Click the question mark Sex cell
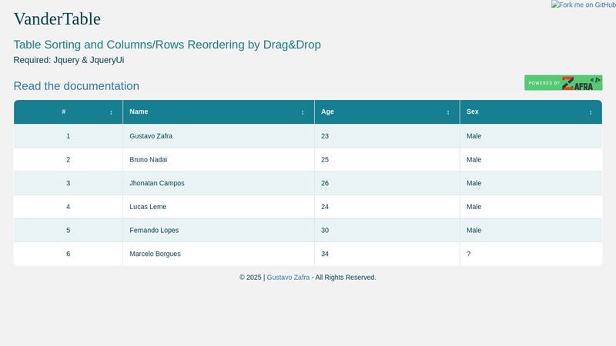 469,254
